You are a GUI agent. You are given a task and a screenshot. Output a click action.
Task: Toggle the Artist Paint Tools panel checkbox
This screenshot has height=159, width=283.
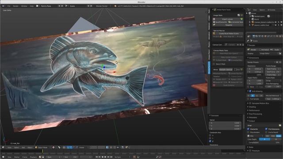click(x=215, y=10)
